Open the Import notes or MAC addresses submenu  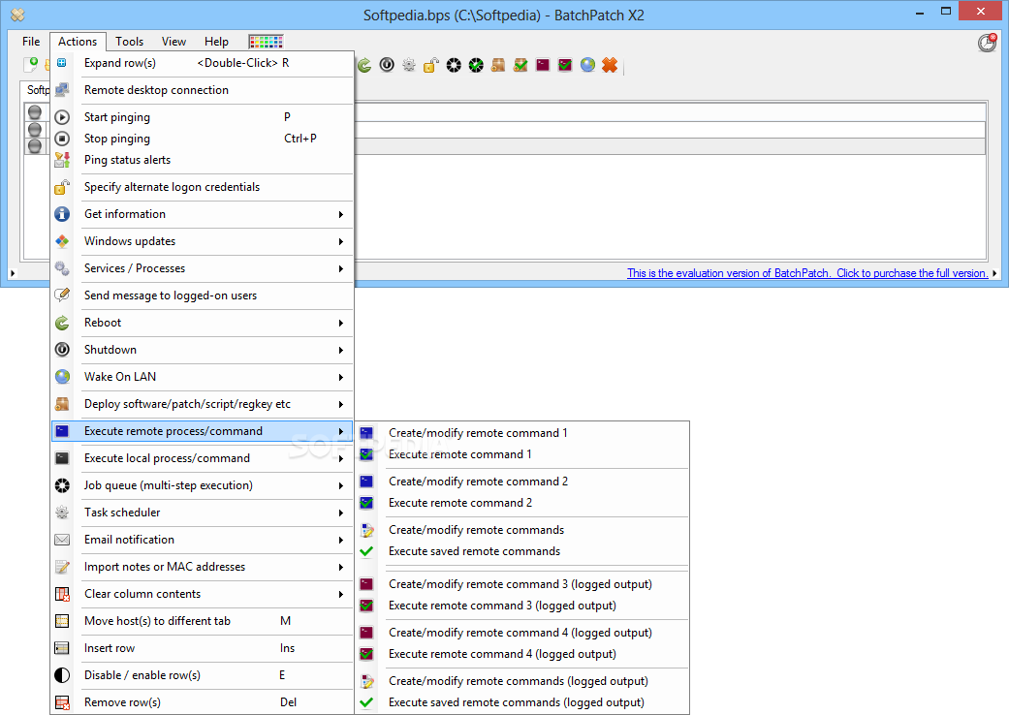point(202,567)
